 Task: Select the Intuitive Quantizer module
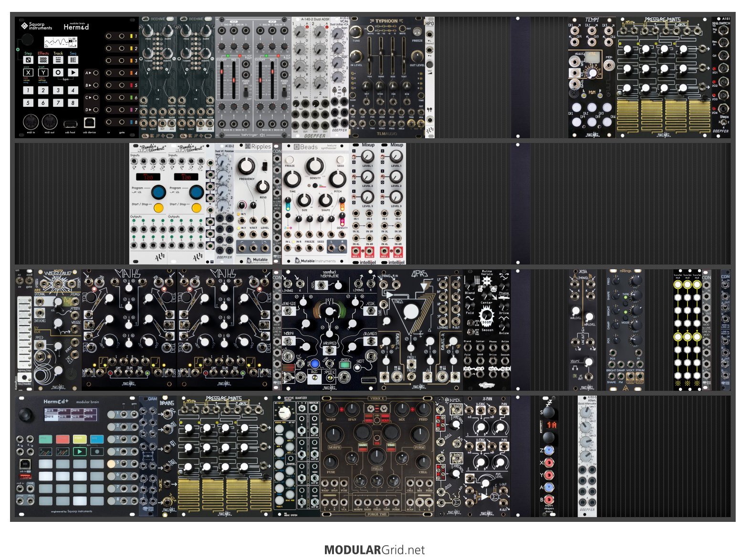click(x=296, y=456)
